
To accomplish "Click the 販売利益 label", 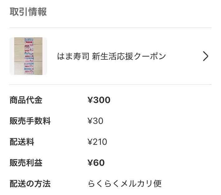I will click(26, 163).
